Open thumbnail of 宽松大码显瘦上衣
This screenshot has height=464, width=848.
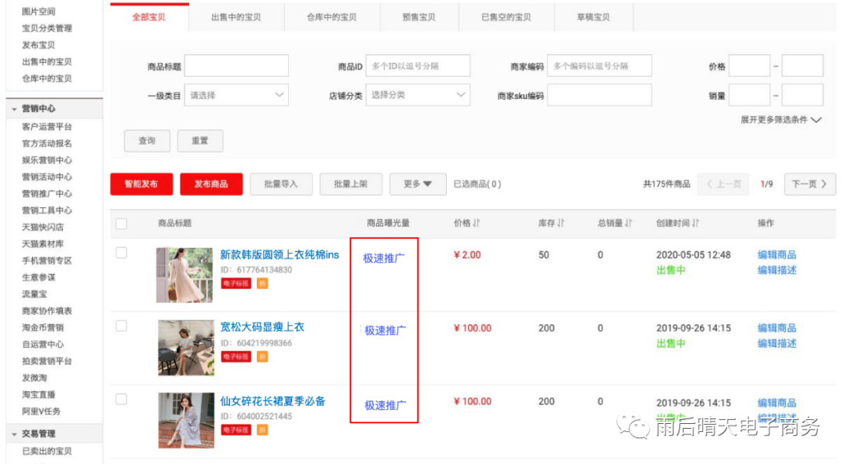(x=186, y=348)
